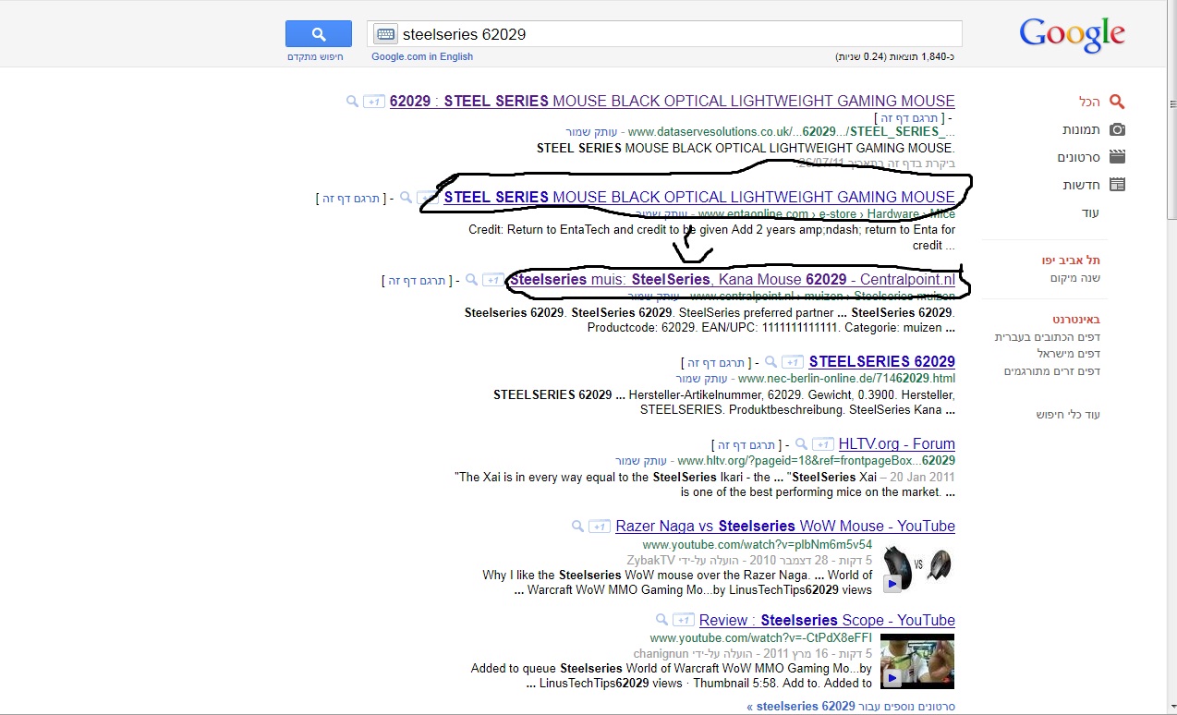Screen dimensions: 1177x715
Task: Select the film clapper icon for videos
Action: click(x=1117, y=158)
